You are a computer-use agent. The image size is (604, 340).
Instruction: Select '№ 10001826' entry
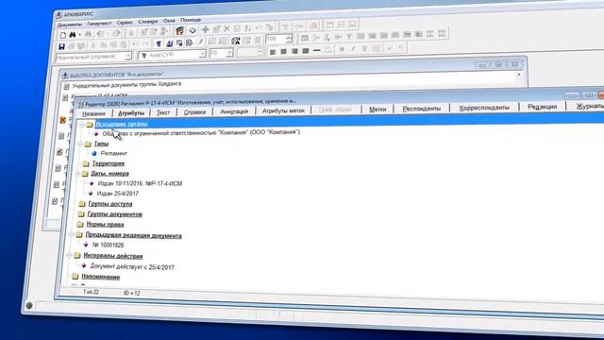[x=108, y=245]
